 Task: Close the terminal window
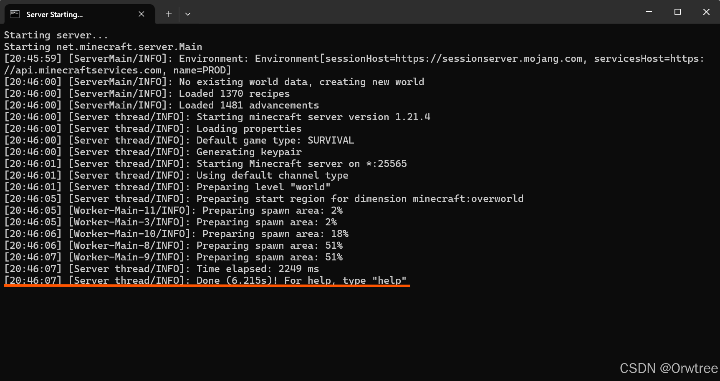click(x=706, y=12)
